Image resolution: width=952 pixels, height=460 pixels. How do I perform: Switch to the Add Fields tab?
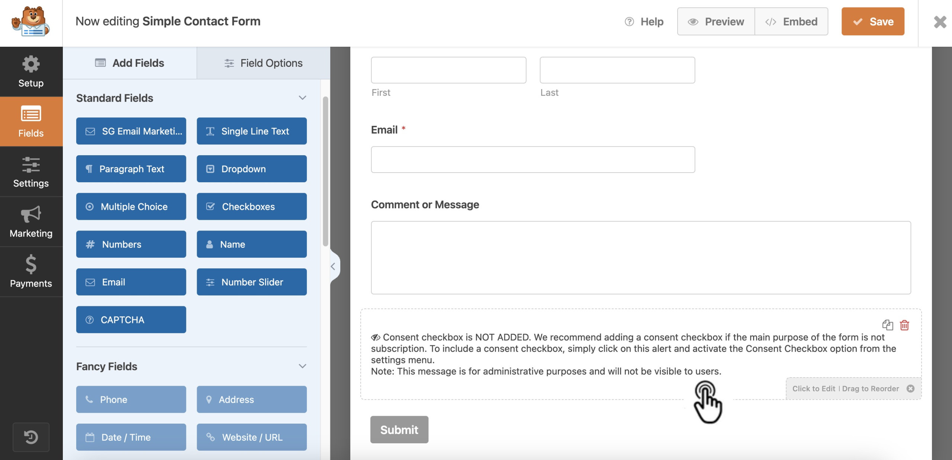130,63
